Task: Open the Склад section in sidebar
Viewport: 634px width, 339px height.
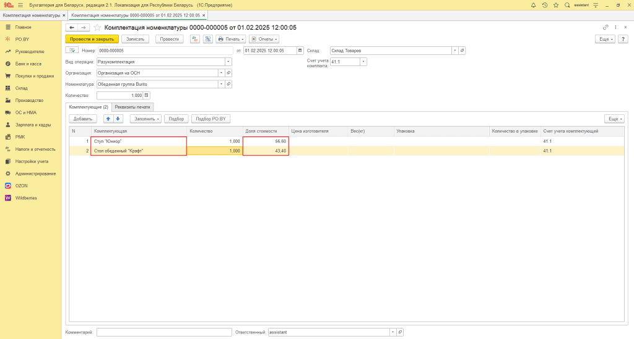Action: pos(22,88)
